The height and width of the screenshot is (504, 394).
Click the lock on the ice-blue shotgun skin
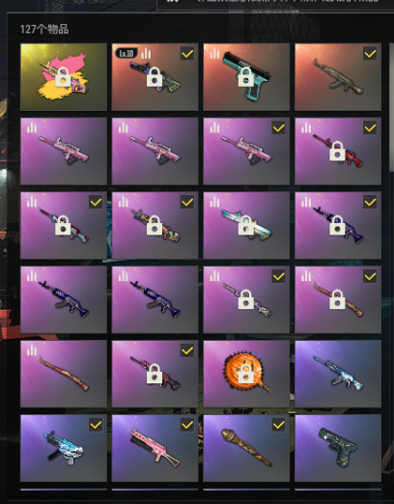point(246,225)
